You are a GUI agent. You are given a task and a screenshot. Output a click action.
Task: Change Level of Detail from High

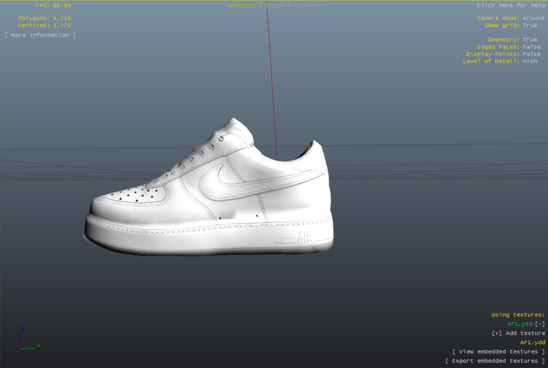530,61
